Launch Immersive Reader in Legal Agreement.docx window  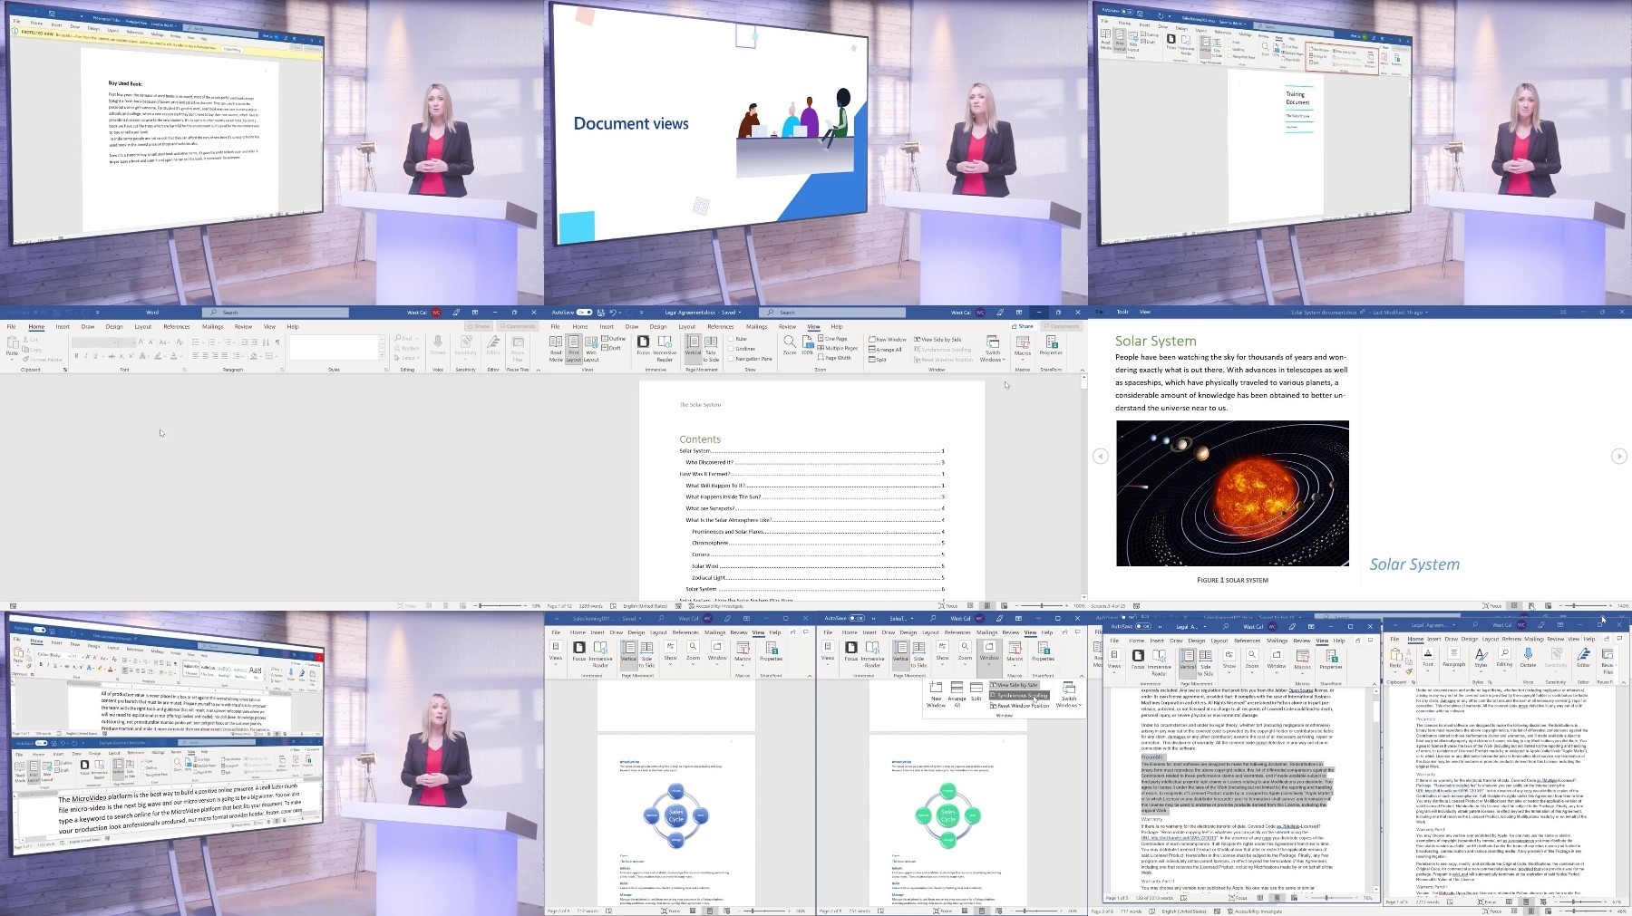[x=665, y=348]
